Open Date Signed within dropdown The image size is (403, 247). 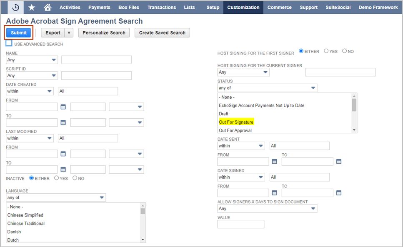pyautogui.click(x=241, y=177)
